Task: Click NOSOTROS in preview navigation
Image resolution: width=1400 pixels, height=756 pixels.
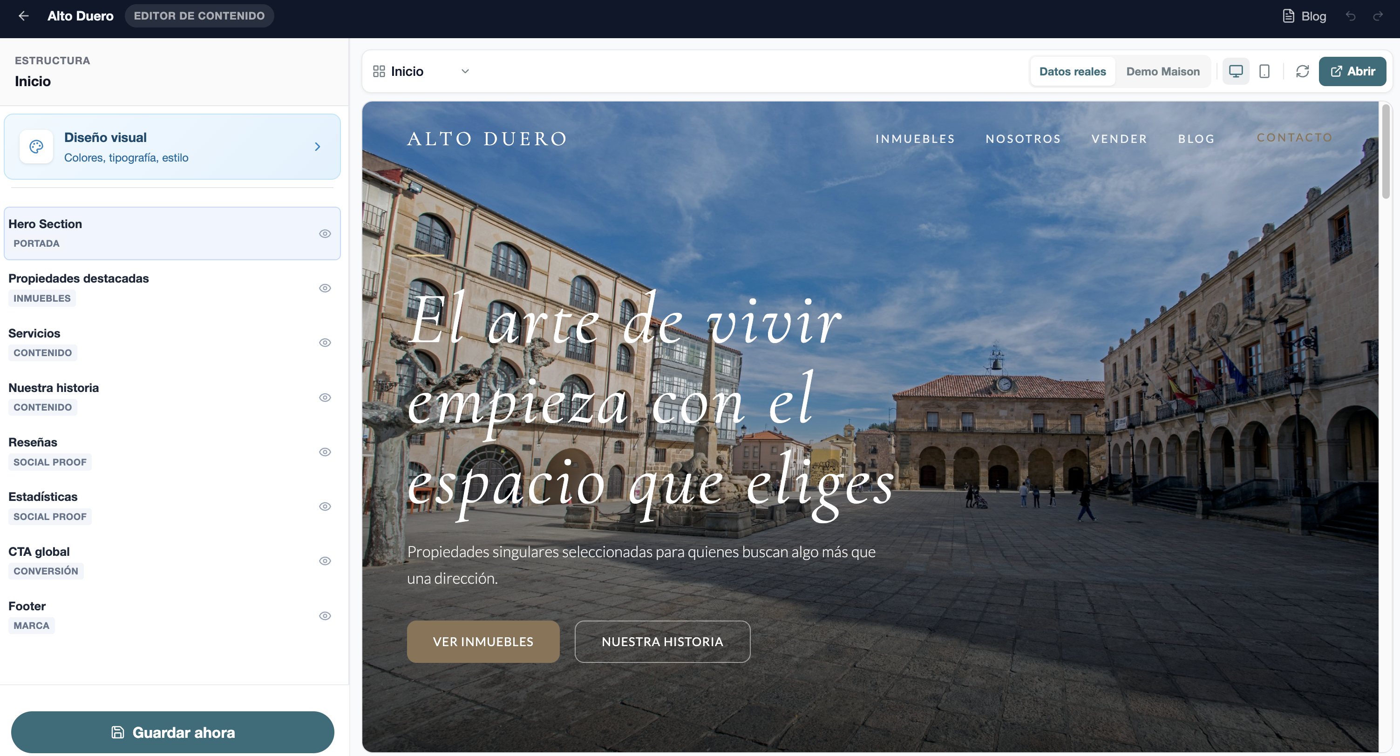Action: point(1023,139)
